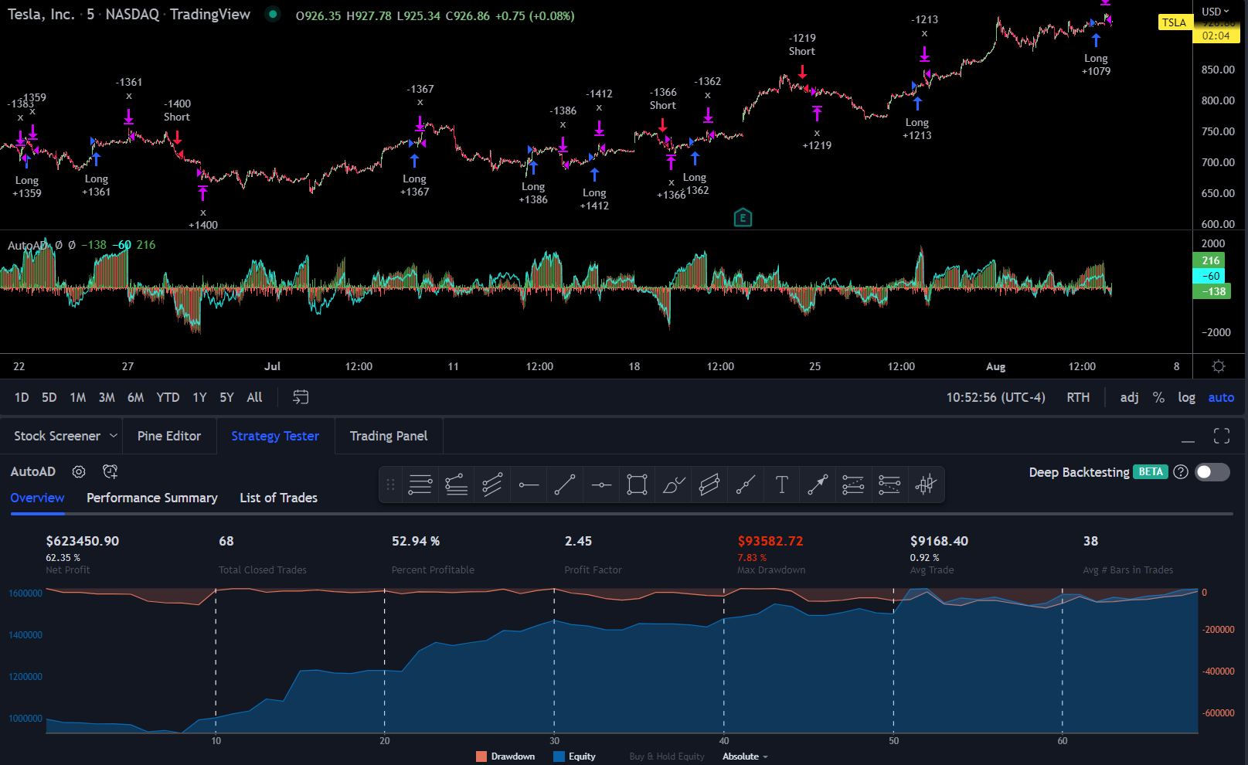Set chart range to 5Y
The height and width of the screenshot is (765, 1248).
coord(226,397)
